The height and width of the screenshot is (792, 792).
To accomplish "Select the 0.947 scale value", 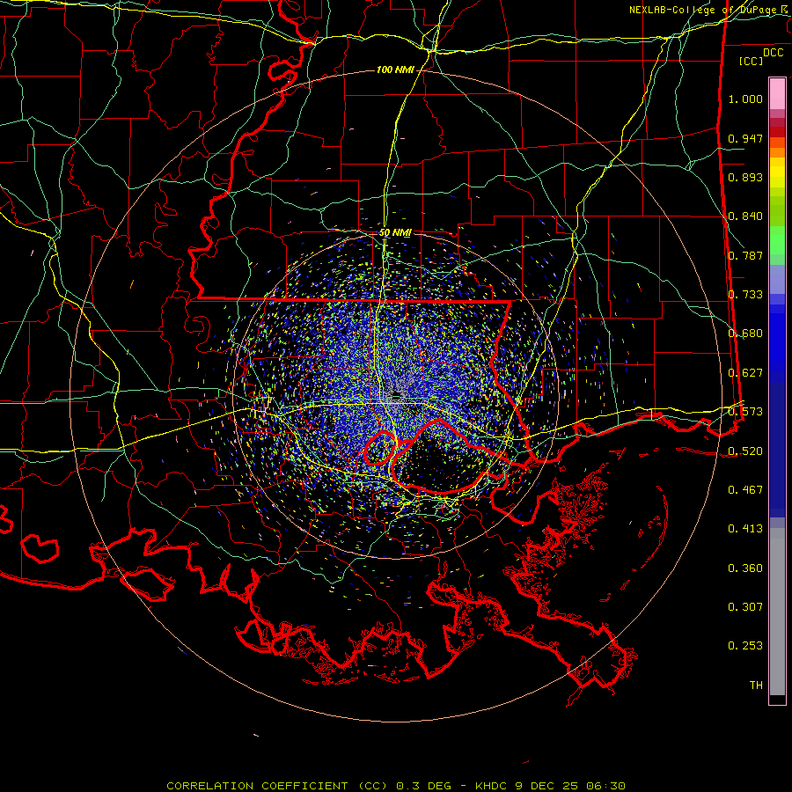I will click(745, 138).
